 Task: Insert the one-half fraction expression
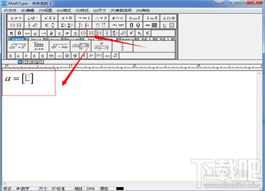(122, 46)
